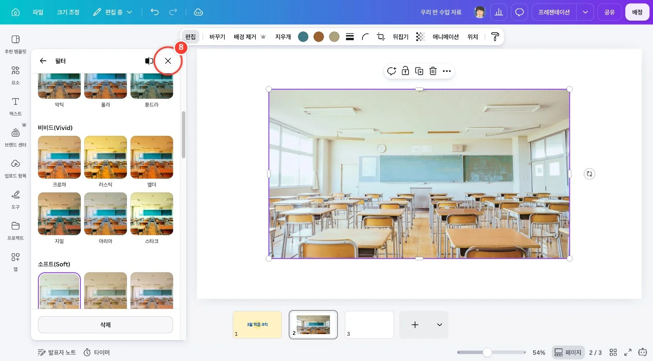Expand the 프레젠테이션 options arrow

pyautogui.click(x=585, y=12)
